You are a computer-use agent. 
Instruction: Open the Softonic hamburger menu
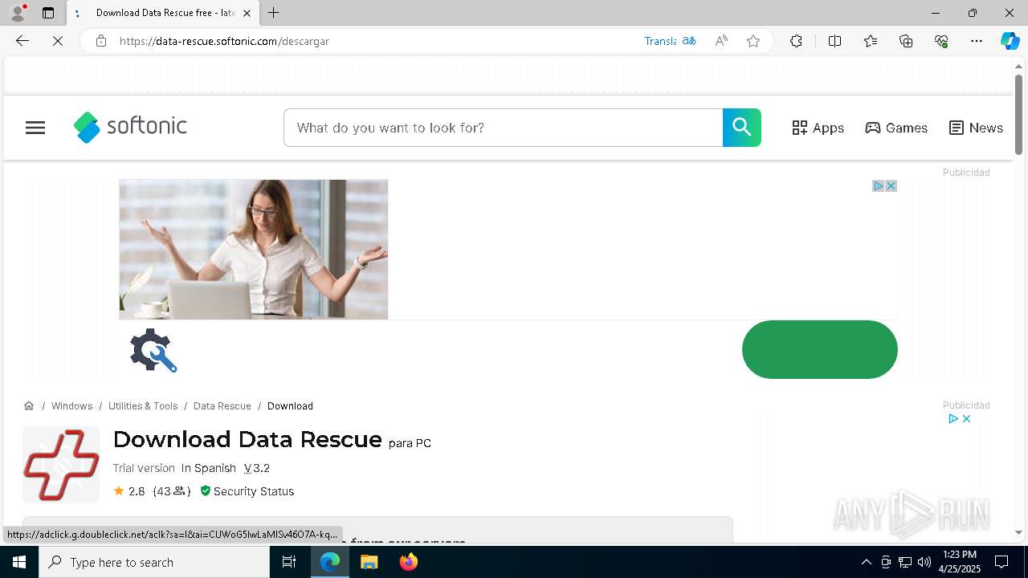click(35, 128)
